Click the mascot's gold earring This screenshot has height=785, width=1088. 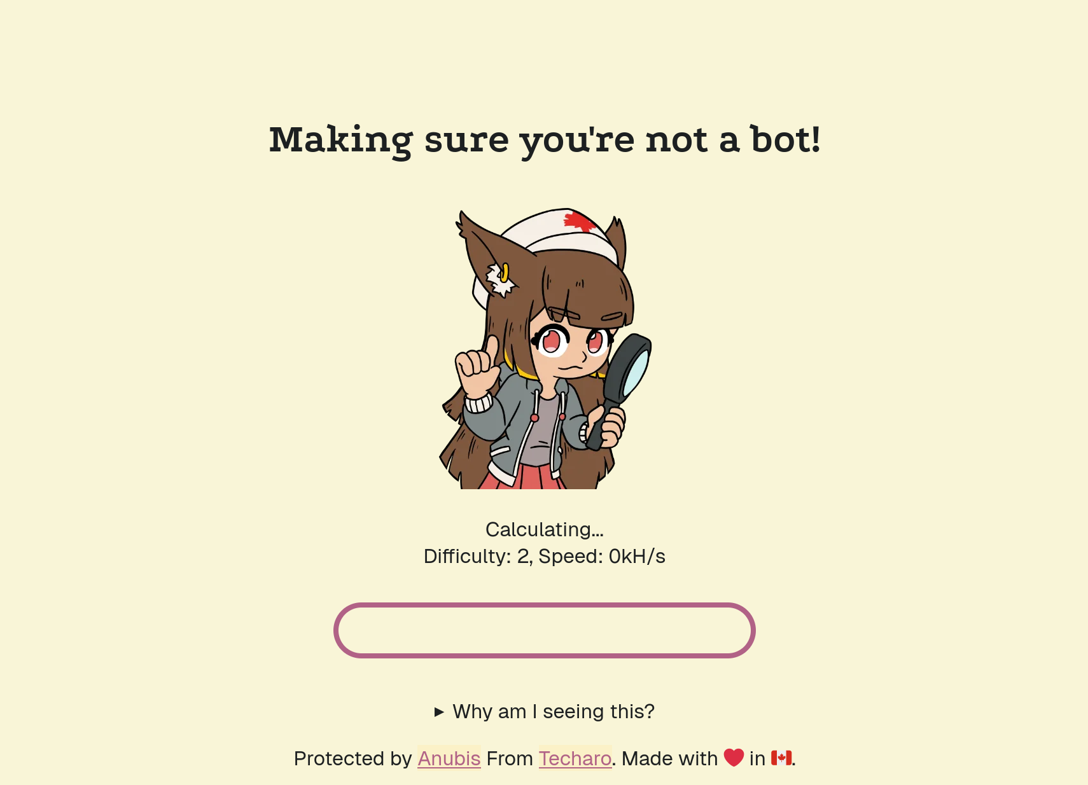pyautogui.click(x=504, y=273)
